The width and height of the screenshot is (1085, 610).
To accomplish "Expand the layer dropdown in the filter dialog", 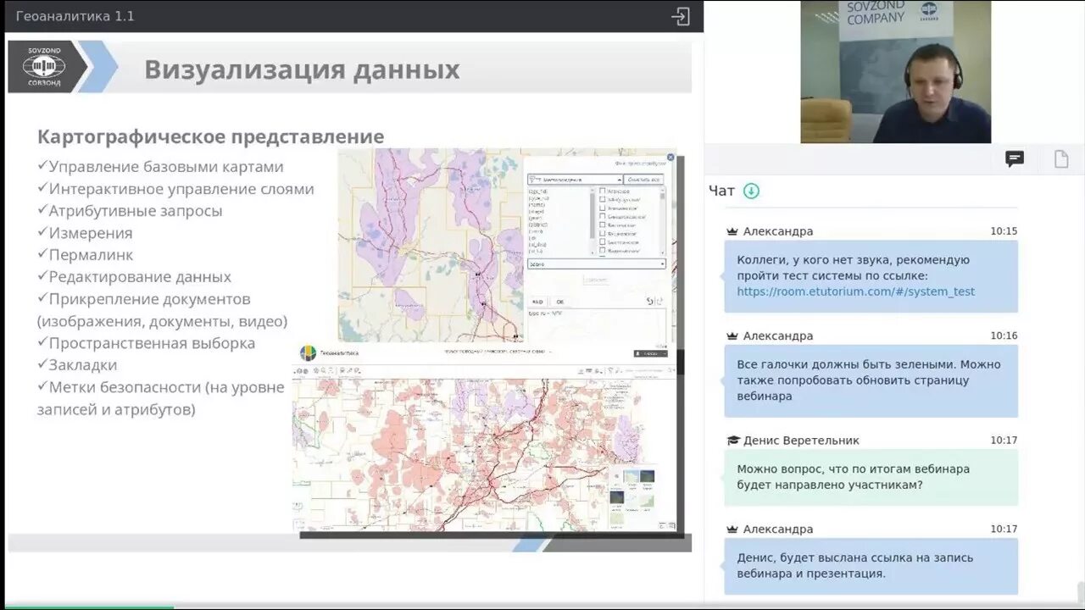I will [x=575, y=180].
